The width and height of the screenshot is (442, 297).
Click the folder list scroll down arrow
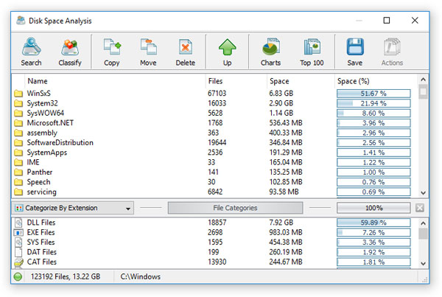coord(423,193)
